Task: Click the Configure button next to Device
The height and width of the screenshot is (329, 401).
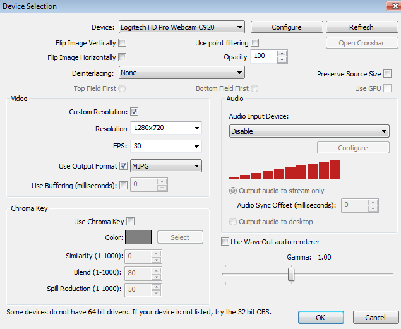Action: point(287,27)
